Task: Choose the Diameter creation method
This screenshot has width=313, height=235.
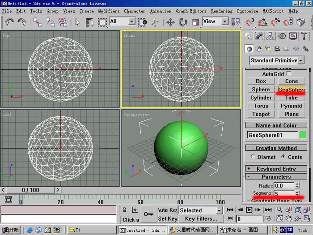Action: pyautogui.click(x=253, y=157)
